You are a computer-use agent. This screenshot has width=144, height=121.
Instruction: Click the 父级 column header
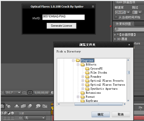pos(21,113)
